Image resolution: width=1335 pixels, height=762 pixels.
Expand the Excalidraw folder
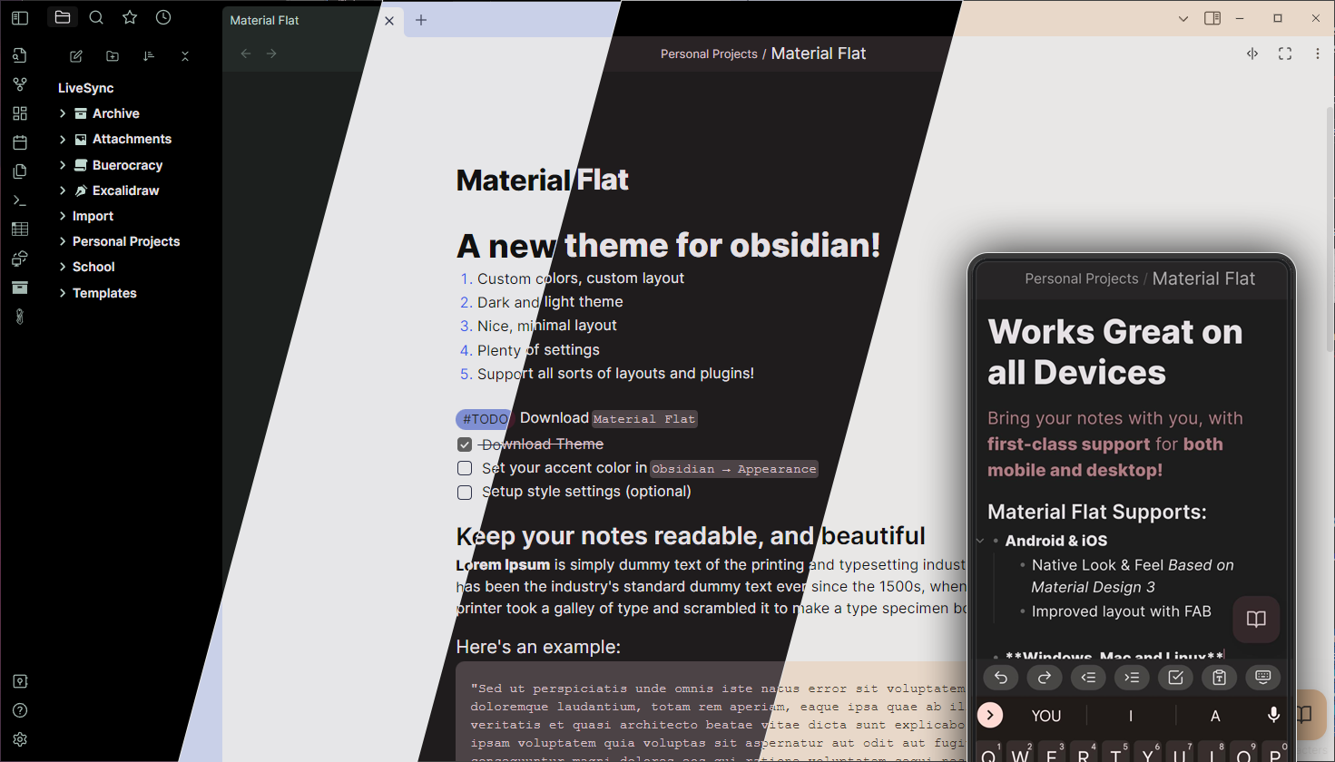tap(63, 190)
